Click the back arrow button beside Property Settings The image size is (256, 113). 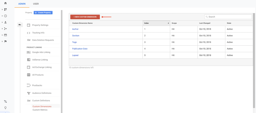coord(20,25)
